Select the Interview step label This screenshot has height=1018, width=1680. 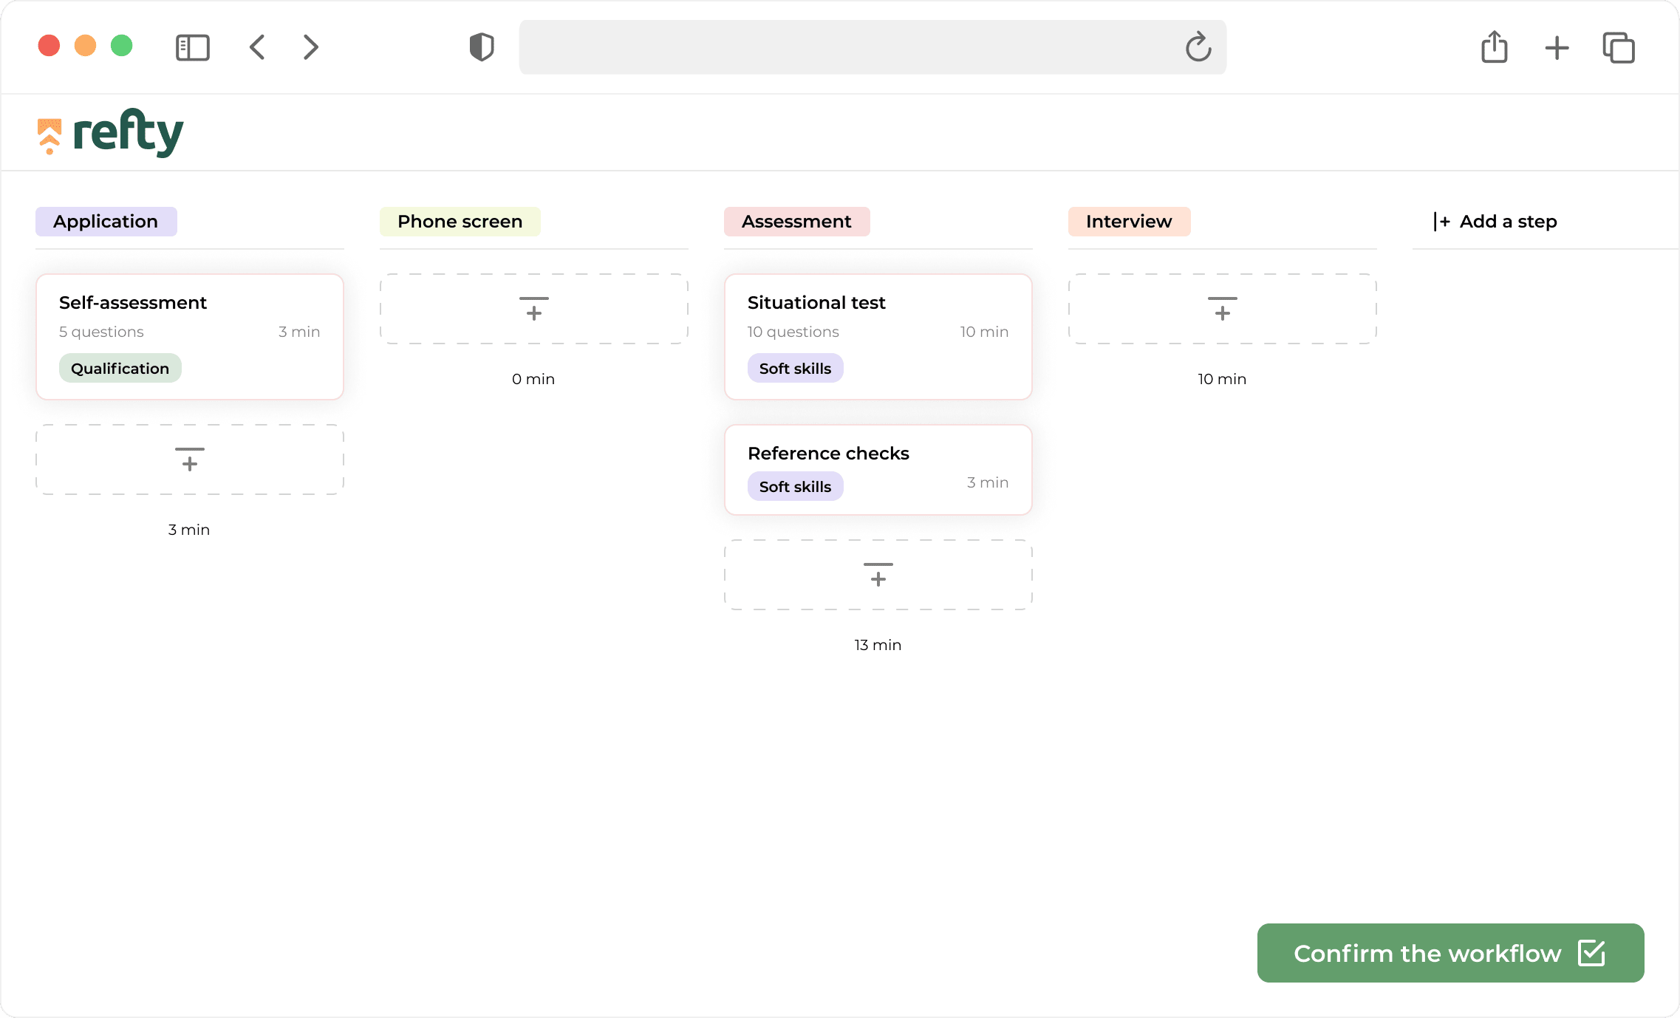(x=1129, y=222)
